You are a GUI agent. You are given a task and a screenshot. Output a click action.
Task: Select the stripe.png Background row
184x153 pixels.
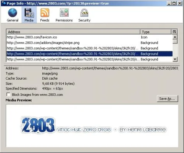(x=89, y=43)
